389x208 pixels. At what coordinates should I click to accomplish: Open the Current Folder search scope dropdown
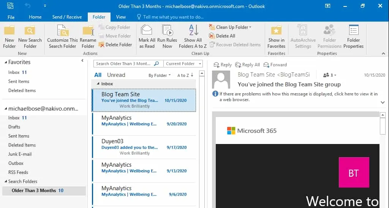pos(183,64)
